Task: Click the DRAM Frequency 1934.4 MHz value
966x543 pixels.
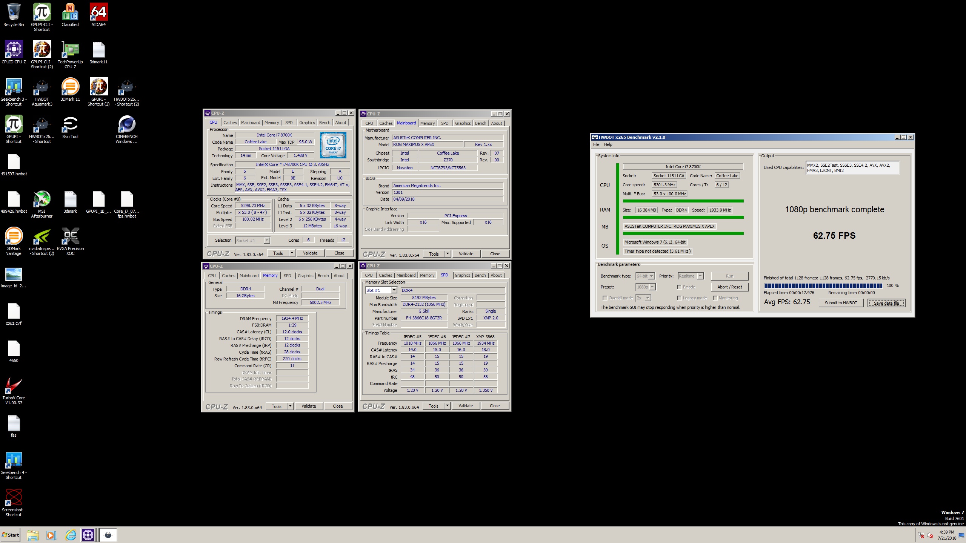Action: 292,318
